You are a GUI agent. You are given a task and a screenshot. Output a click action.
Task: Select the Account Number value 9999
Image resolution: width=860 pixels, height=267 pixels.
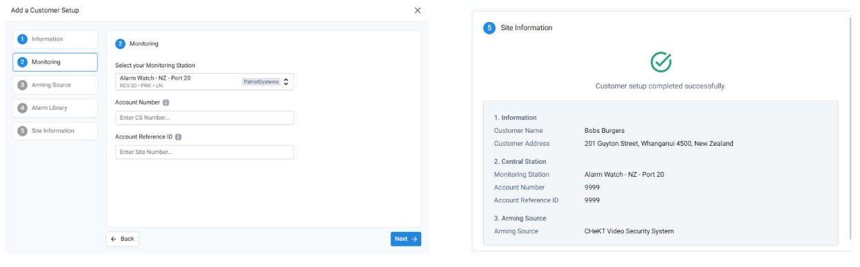pos(592,187)
